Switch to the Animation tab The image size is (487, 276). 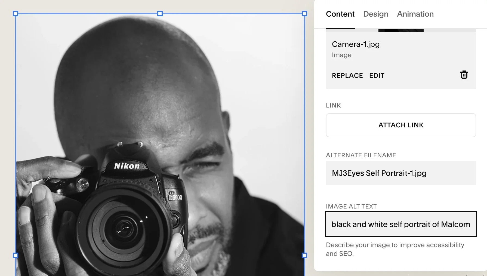415,14
